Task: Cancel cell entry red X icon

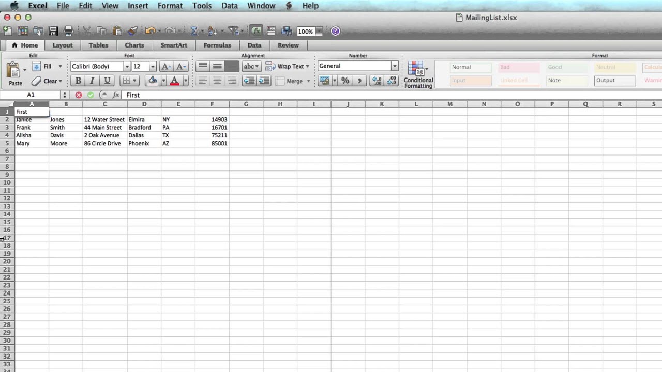Action: pos(79,95)
